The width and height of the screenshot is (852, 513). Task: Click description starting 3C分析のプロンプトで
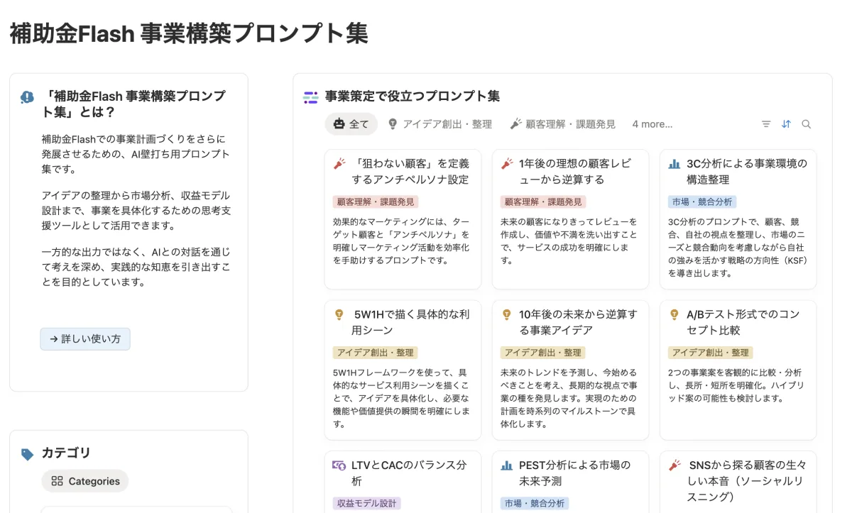pos(738,248)
